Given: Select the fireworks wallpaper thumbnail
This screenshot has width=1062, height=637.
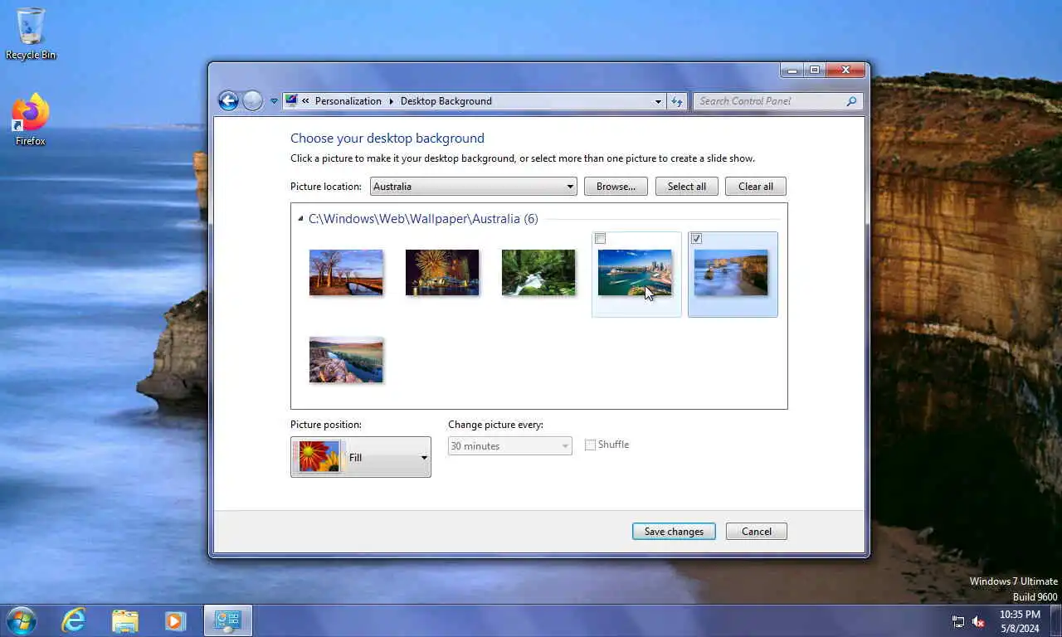Looking at the screenshot, I should tap(442, 272).
